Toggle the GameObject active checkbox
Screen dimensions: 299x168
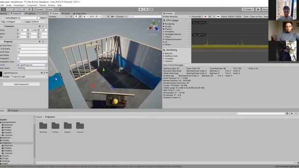click(3, 18)
